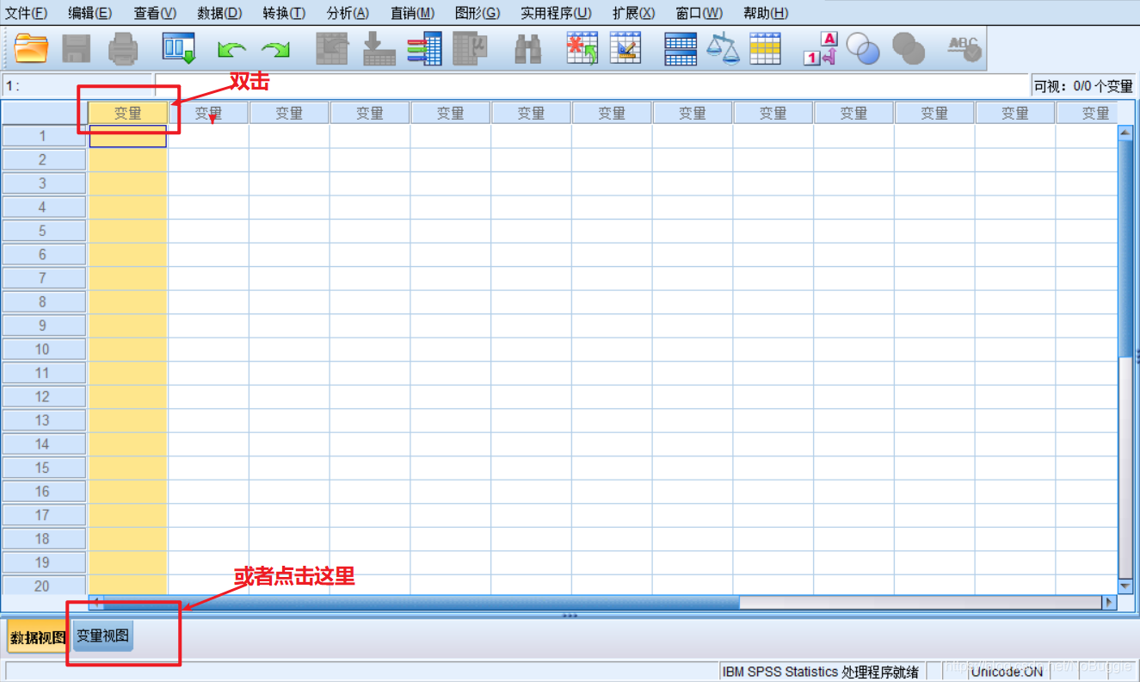Click the Find binoculars icon
Image resolution: width=1140 pixels, height=682 pixels.
pyautogui.click(x=527, y=49)
